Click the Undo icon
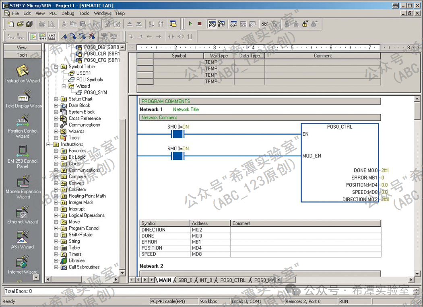Viewport: 423px width, 307px height. click(95, 24)
